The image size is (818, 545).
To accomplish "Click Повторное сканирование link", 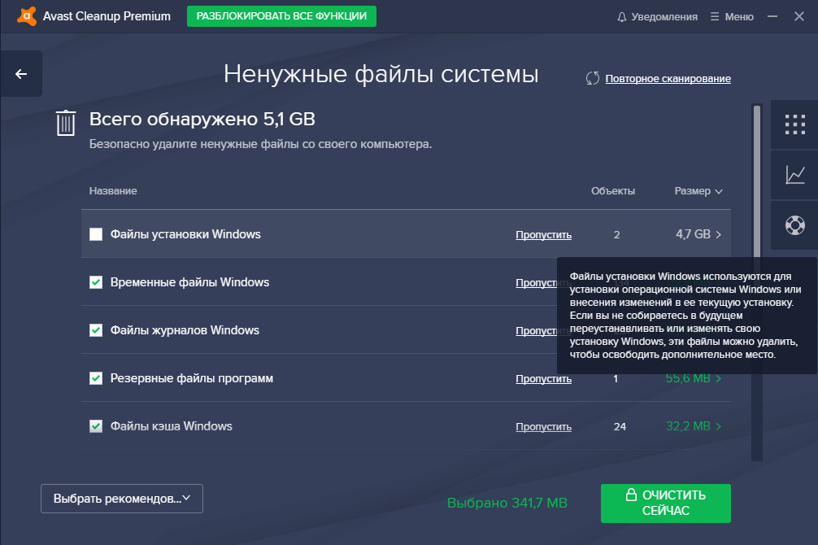I will point(668,79).
